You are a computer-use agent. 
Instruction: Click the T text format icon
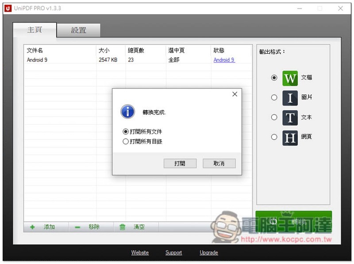tap(290, 118)
